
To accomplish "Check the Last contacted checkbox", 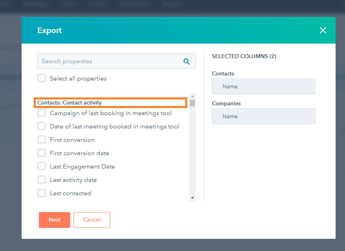I will point(42,193).
